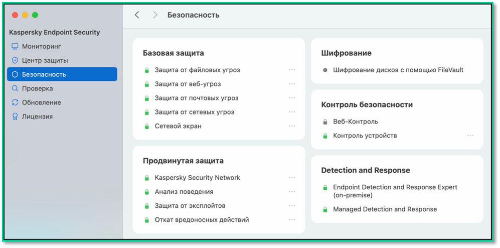Open more options for Контроль устройств
The width and height of the screenshot is (500, 248).
pyautogui.click(x=470, y=136)
